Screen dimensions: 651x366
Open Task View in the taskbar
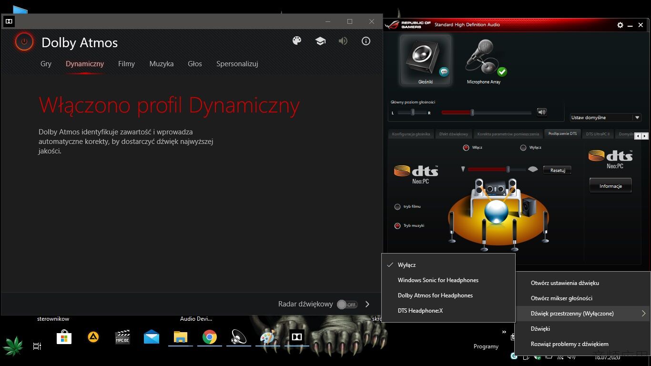tap(37, 346)
